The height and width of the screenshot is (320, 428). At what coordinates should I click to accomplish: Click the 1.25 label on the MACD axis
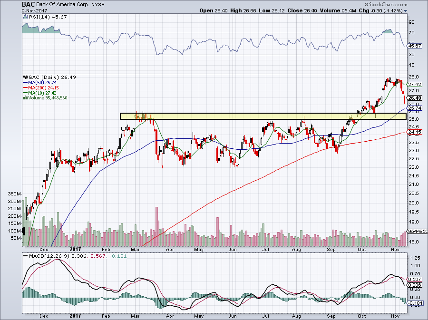(x=415, y=258)
